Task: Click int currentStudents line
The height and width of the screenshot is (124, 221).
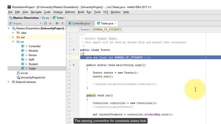Action: [133, 114]
